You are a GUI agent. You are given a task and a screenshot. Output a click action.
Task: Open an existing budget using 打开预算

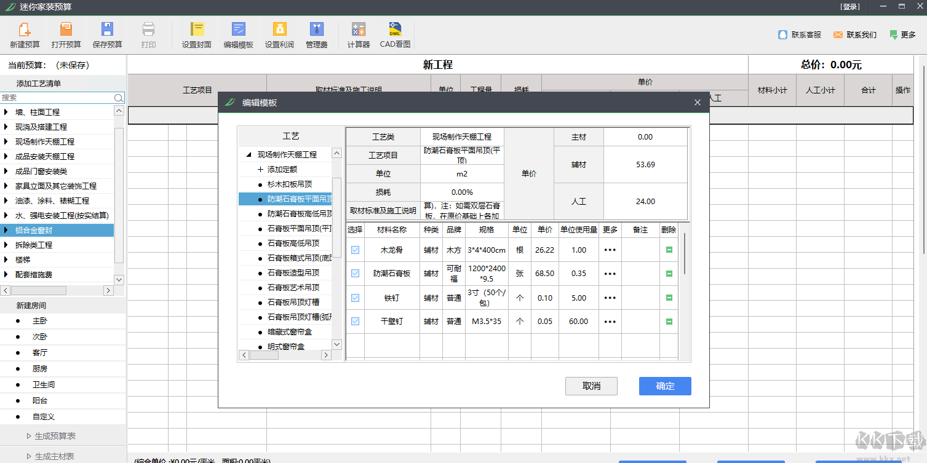[65, 34]
